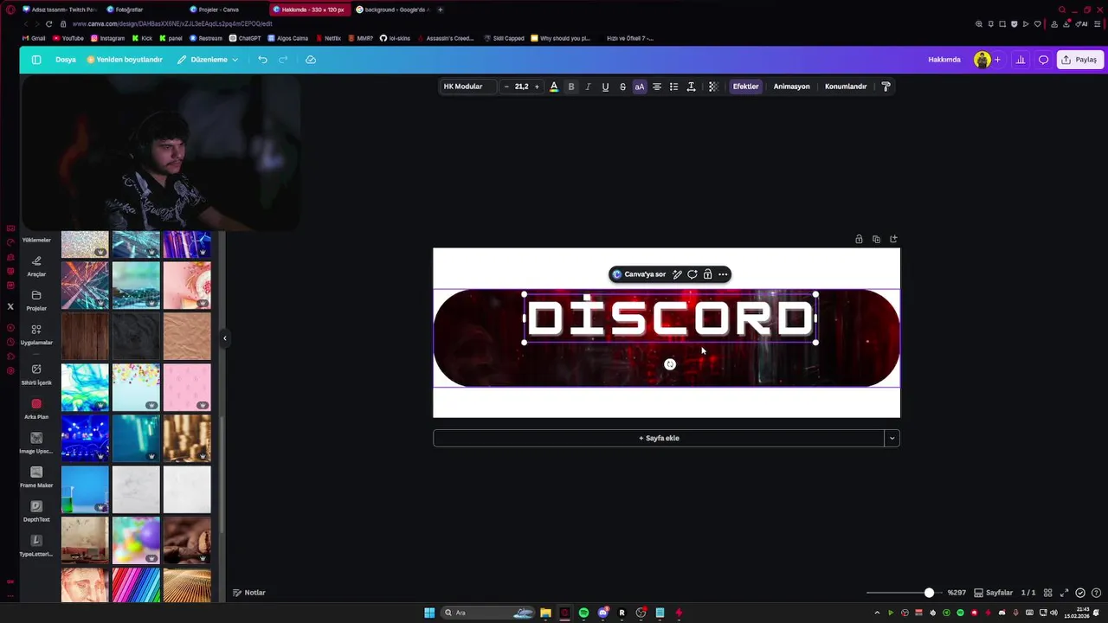Screen dimensions: 1108x623
Task: Decrease font size with minus button
Action: [x=506, y=87]
